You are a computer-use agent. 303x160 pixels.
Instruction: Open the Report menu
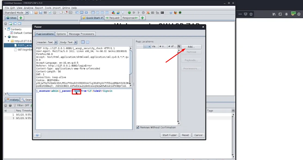click(x=39, y=8)
